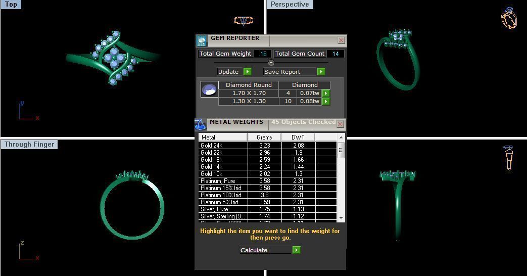The width and height of the screenshot is (527, 276).
Task: Click the metal list scroll down arrow
Action: (341, 218)
